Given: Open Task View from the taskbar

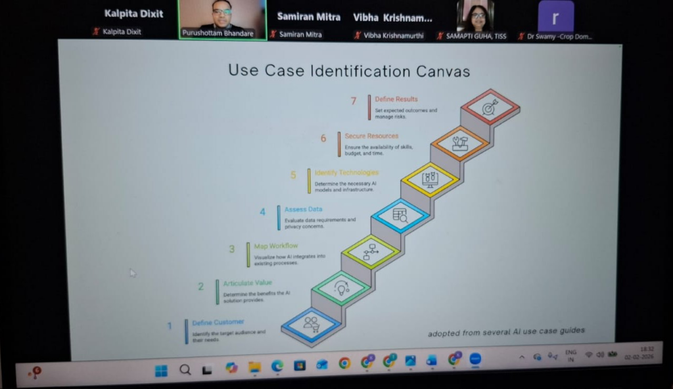Looking at the screenshot, I should click(x=206, y=371).
